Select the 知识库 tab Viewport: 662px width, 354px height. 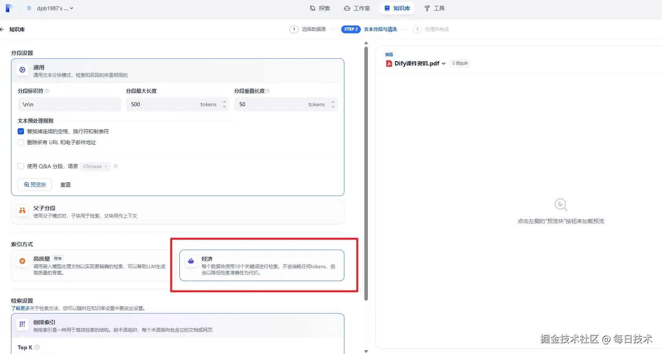(x=397, y=8)
